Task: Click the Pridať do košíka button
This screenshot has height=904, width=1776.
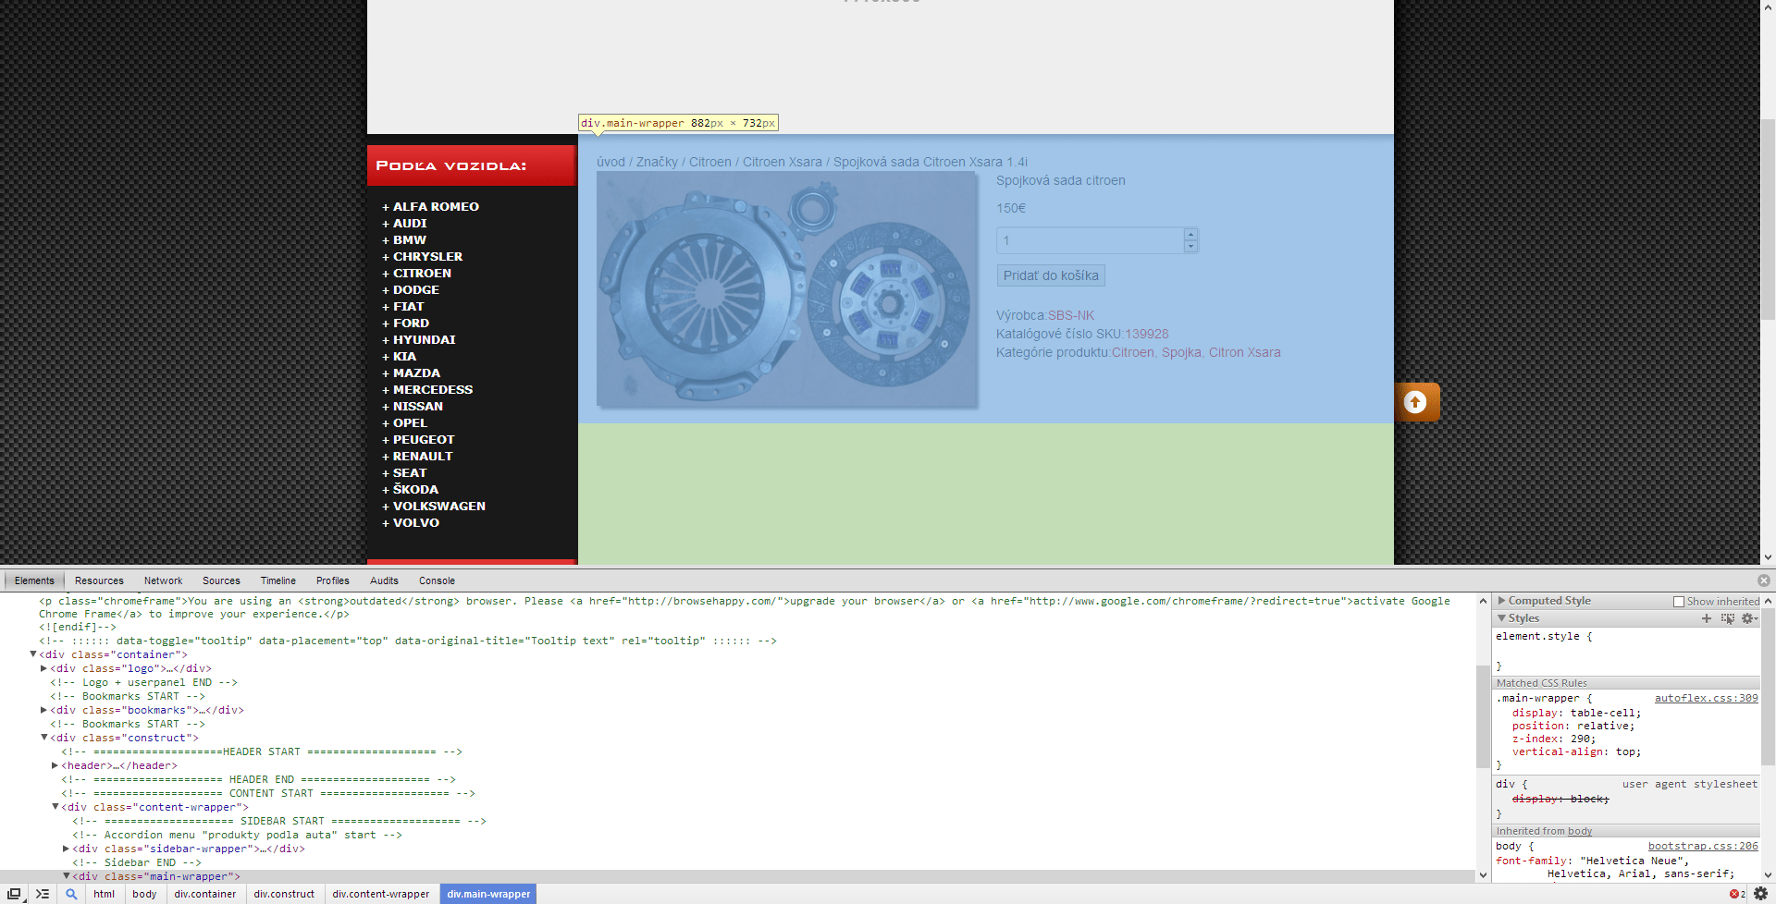Action: coord(1050,275)
